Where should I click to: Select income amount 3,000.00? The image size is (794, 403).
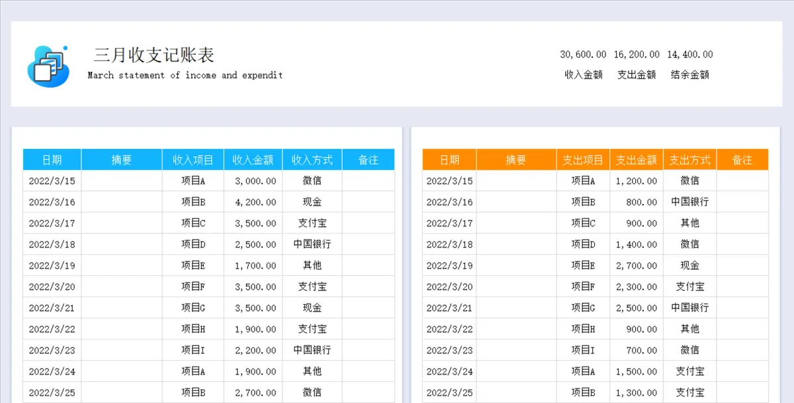click(x=255, y=181)
